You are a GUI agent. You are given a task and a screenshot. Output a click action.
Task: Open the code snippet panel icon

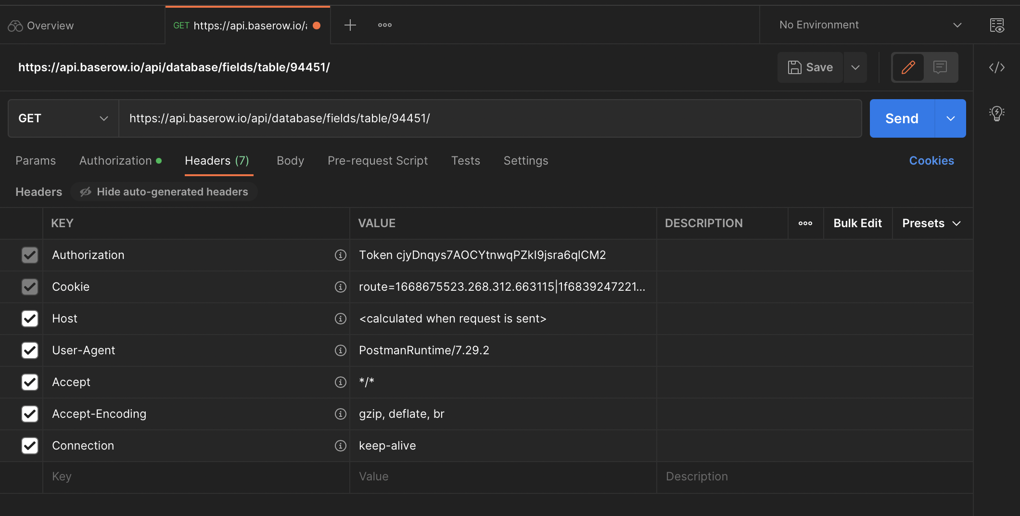[996, 67]
